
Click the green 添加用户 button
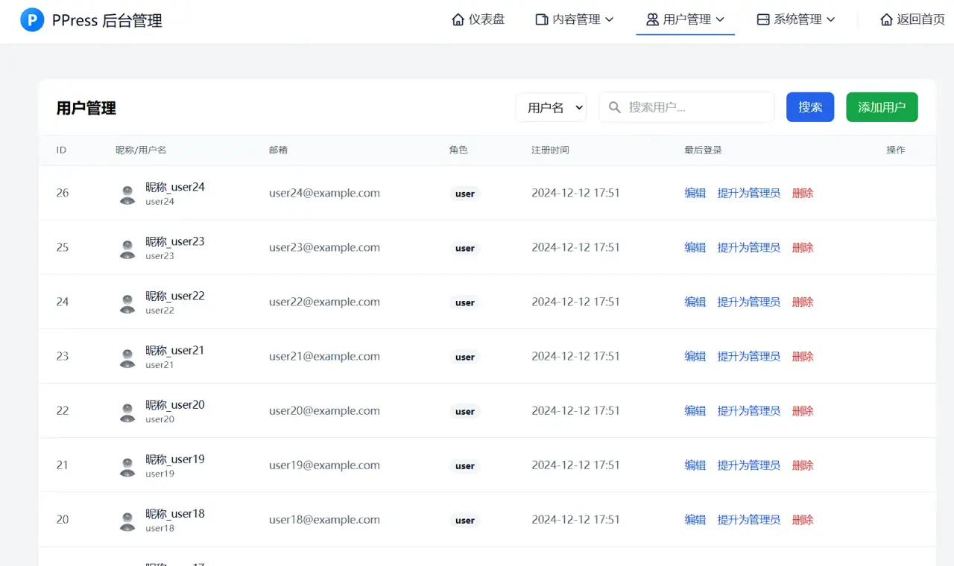[x=882, y=107]
